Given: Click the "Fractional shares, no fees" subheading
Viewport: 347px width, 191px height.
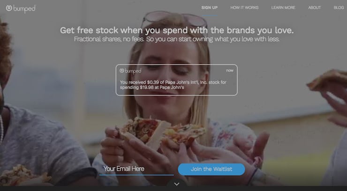Looking at the screenshot, I should [x=177, y=39].
